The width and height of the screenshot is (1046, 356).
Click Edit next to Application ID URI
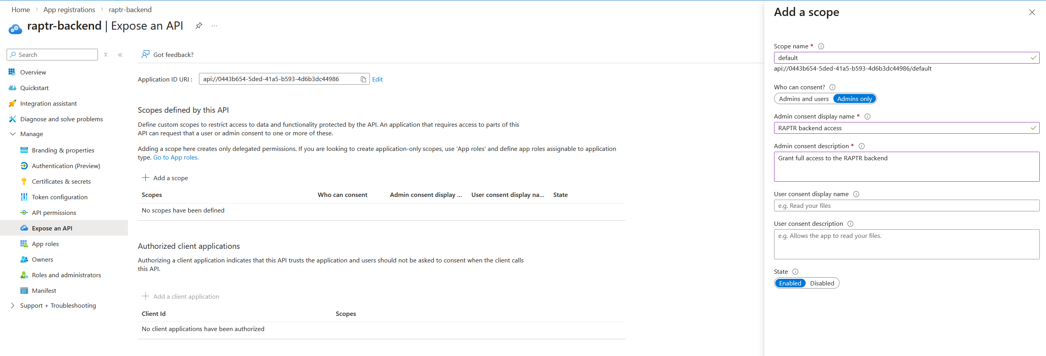[377, 79]
